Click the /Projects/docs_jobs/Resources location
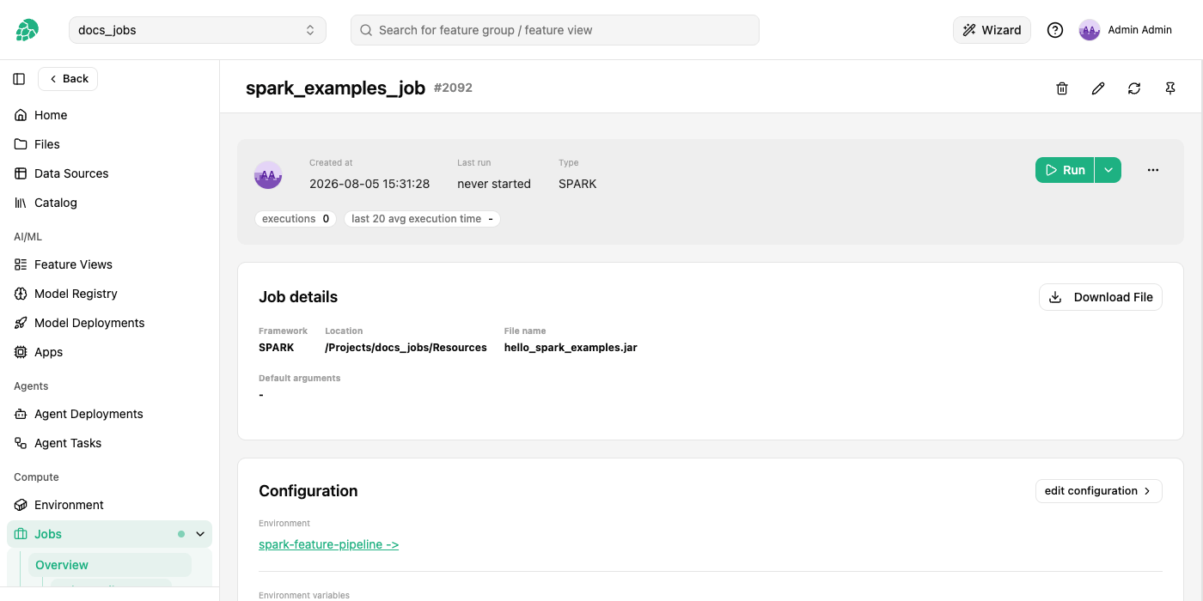 coord(406,348)
